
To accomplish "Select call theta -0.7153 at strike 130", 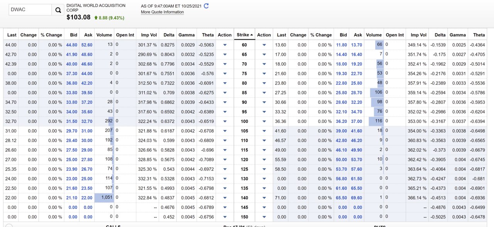I will (x=206, y=179).
